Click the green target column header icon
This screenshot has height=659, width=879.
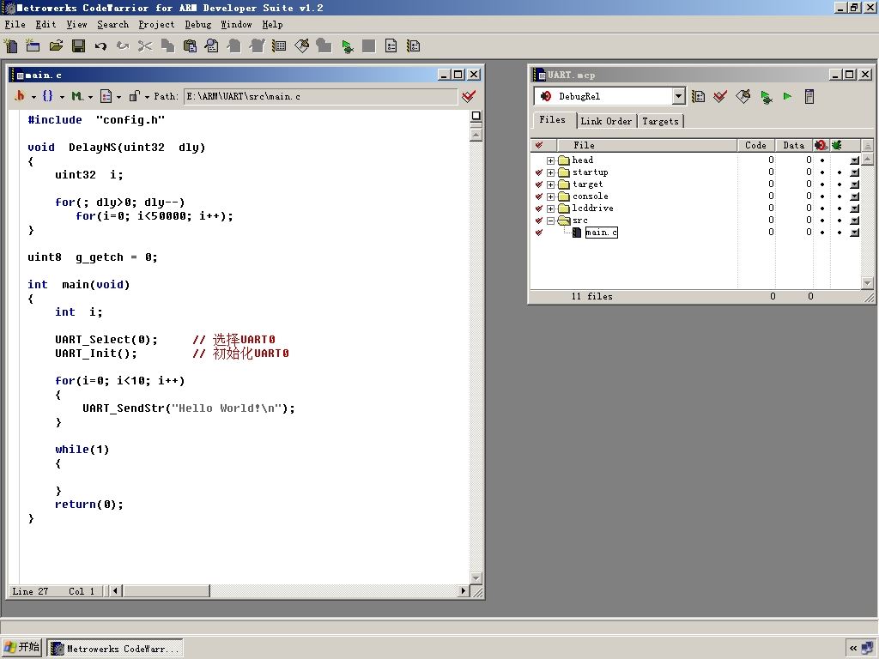pyautogui.click(x=837, y=145)
